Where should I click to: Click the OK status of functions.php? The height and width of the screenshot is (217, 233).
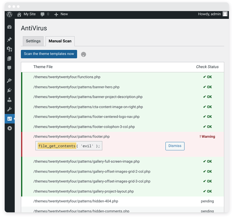[x=207, y=77]
